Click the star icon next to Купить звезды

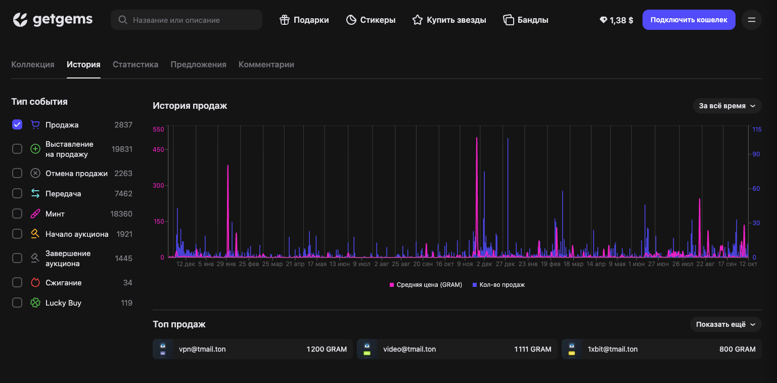click(x=418, y=20)
